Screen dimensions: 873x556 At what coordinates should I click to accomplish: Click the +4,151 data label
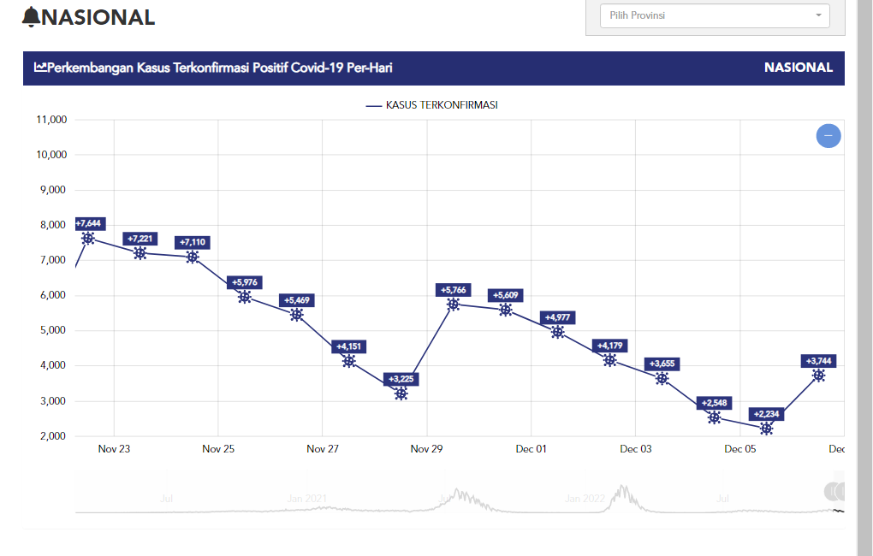tap(349, 346)
